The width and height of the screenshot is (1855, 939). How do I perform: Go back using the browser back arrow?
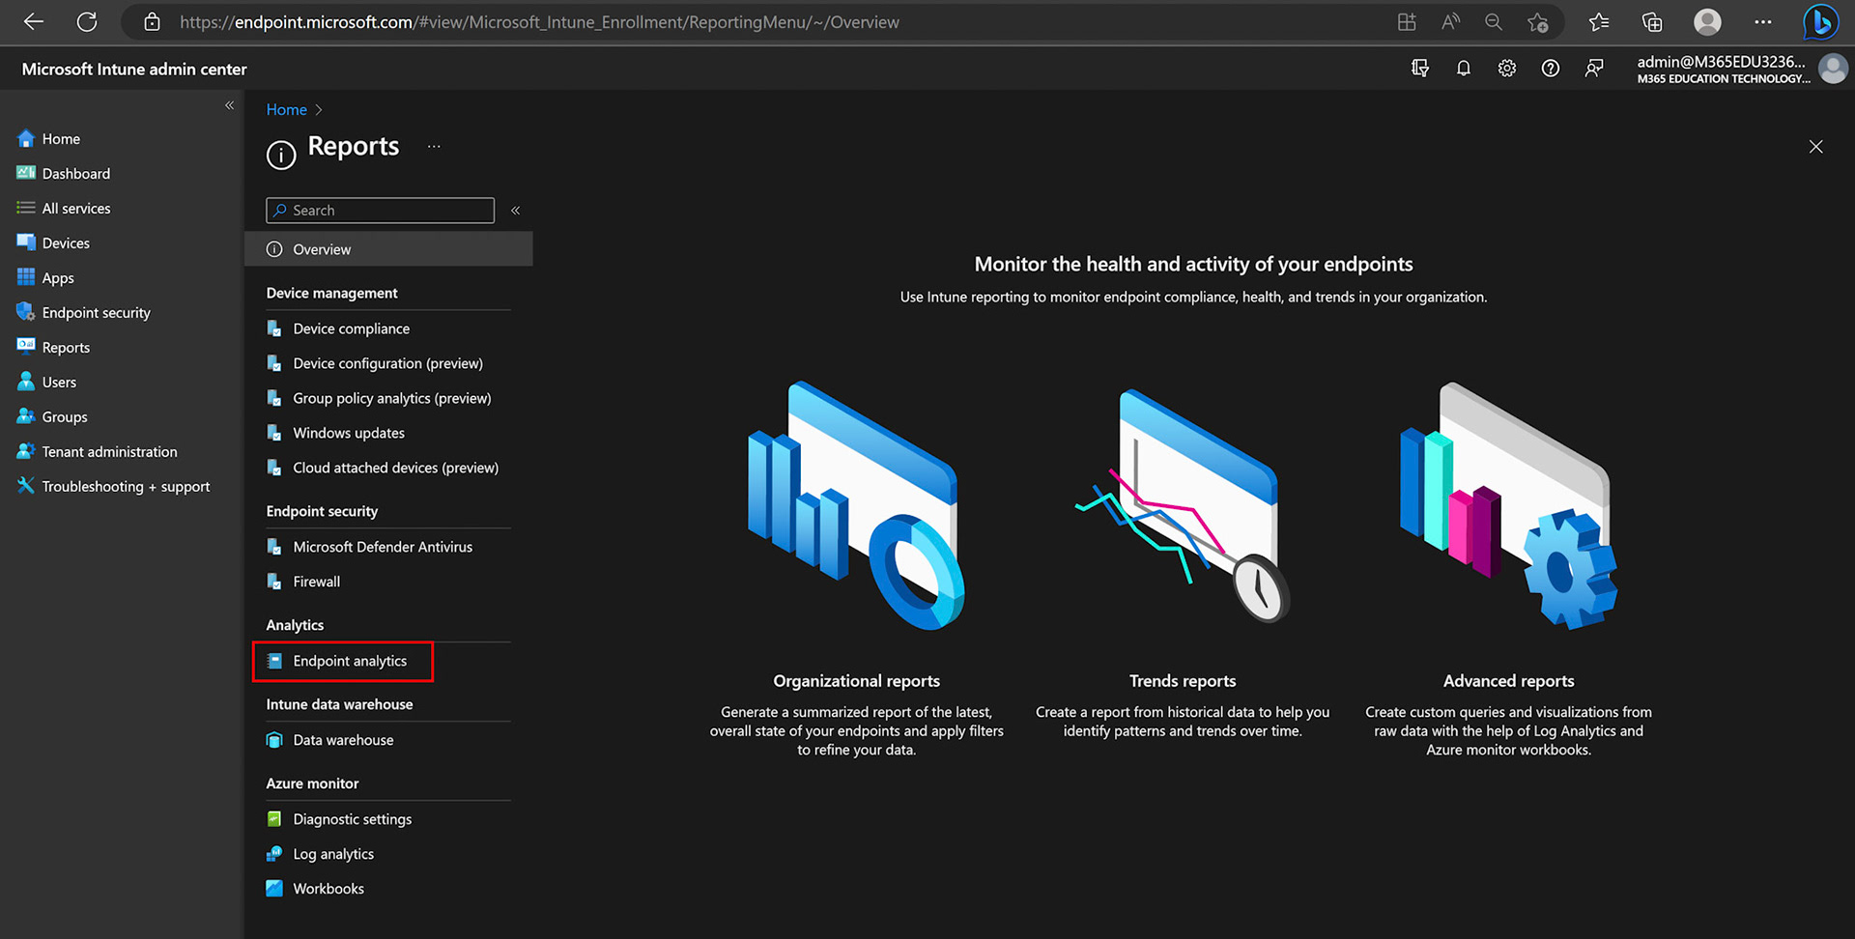click(34, 21)
